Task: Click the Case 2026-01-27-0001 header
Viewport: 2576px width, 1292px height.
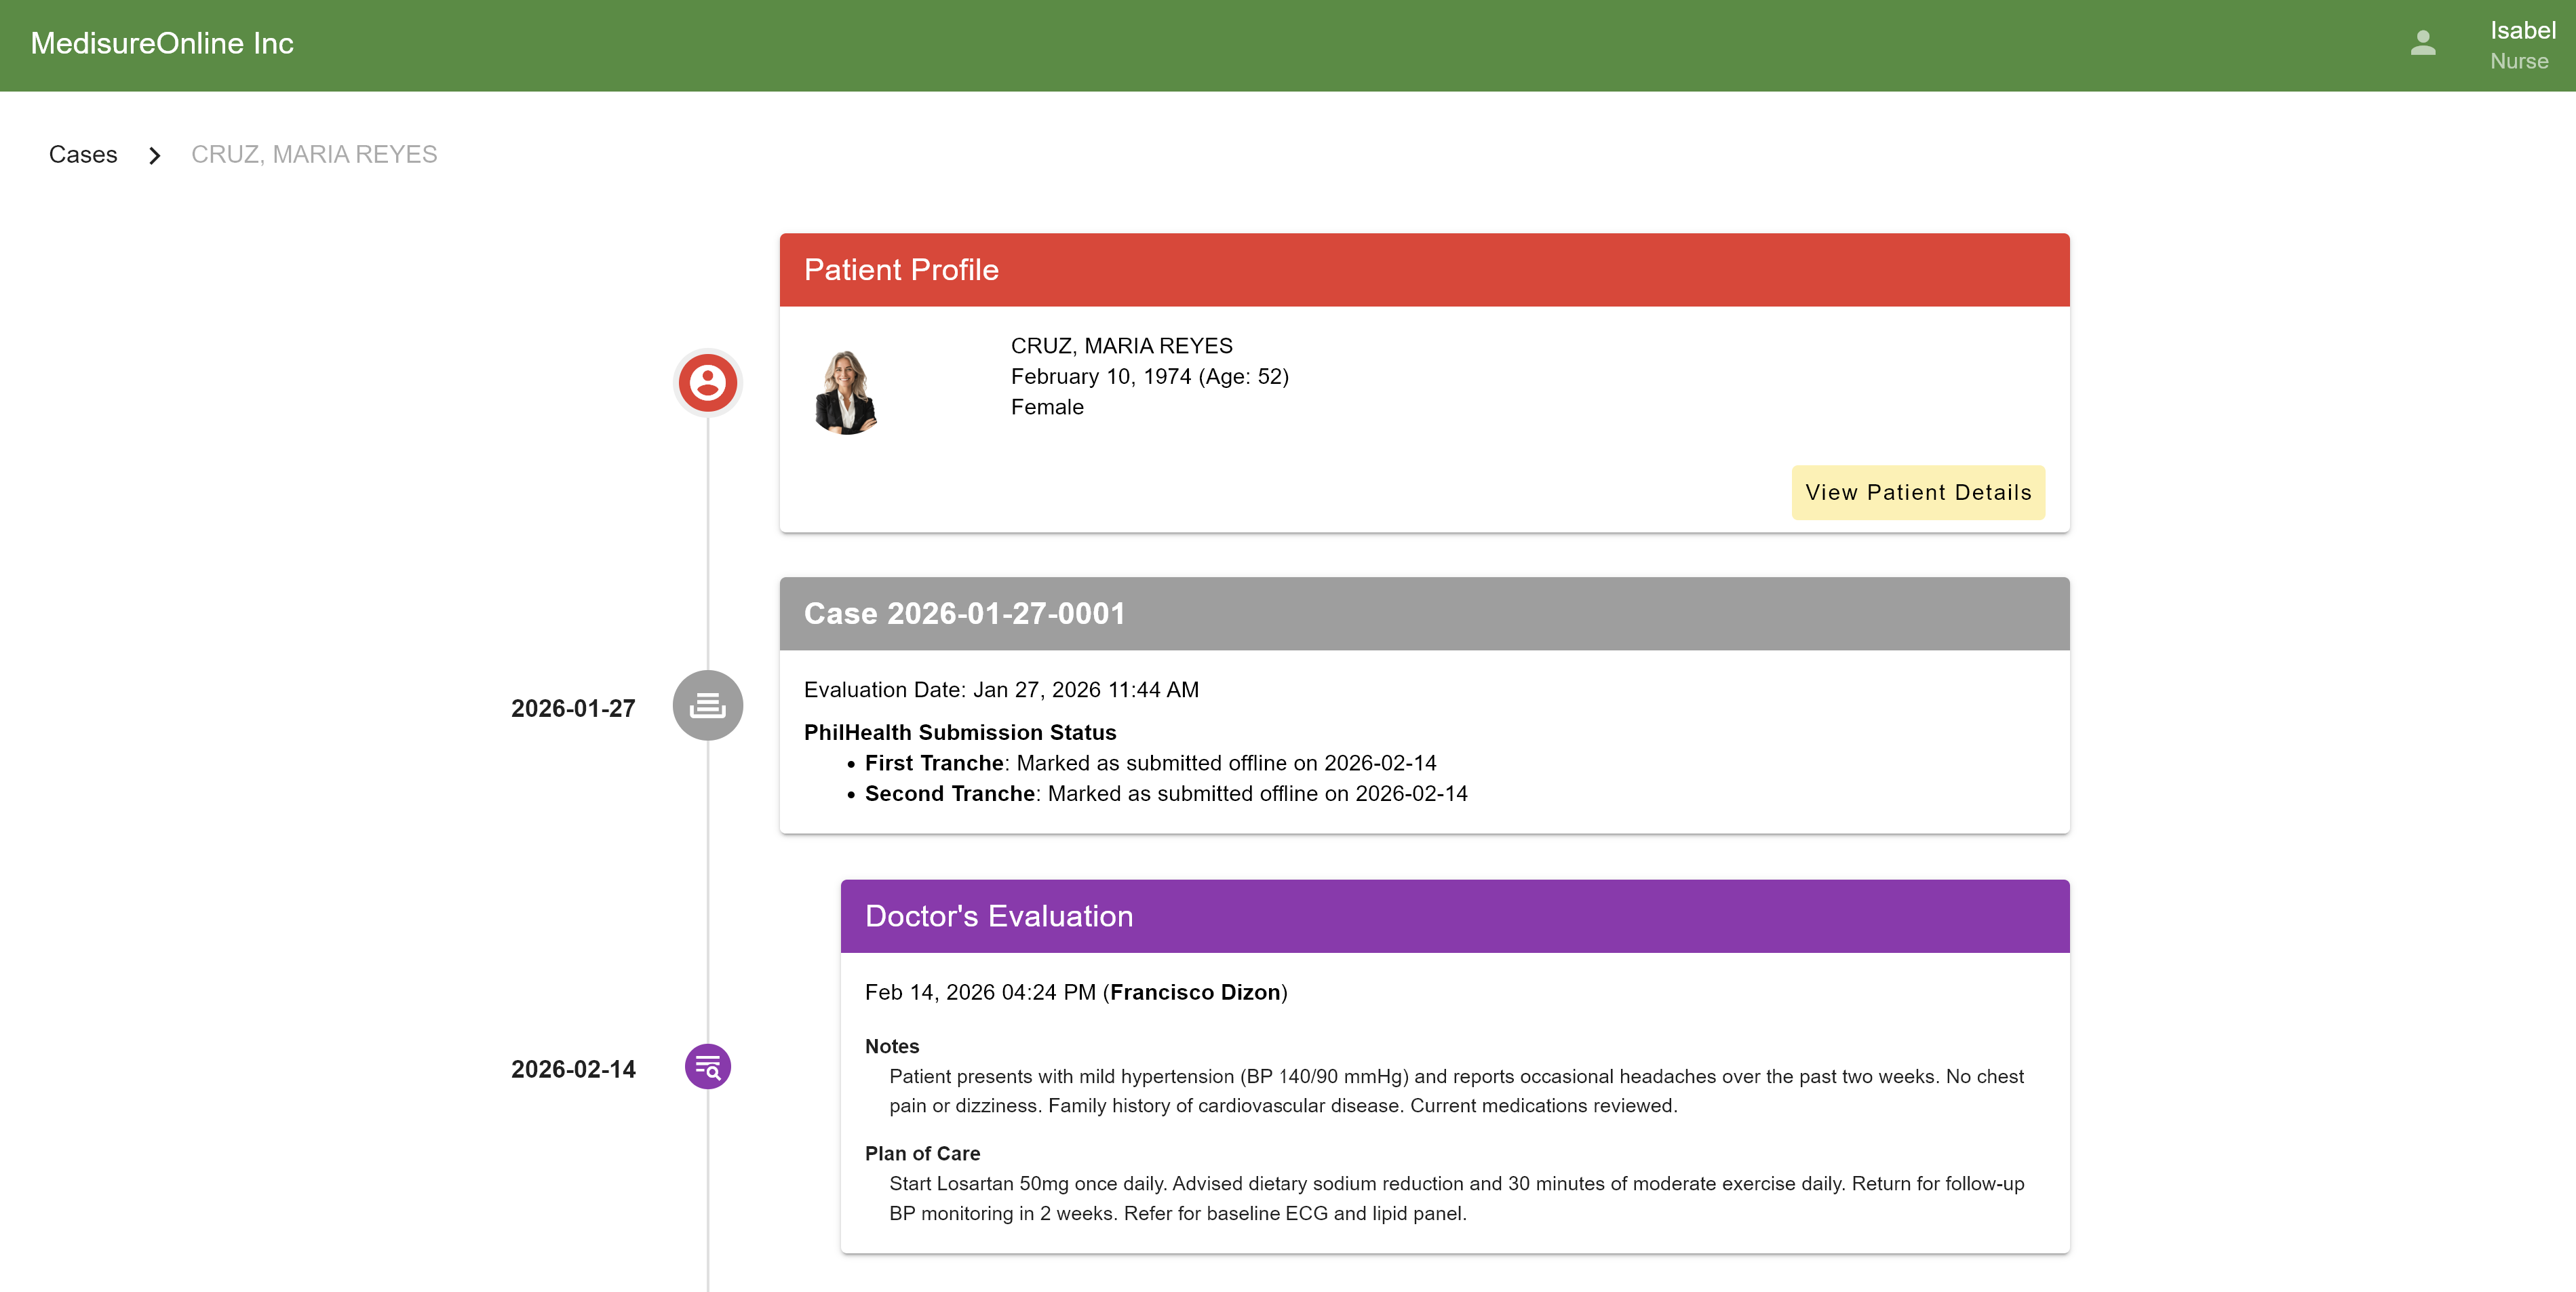Action: click(1424, 613)
